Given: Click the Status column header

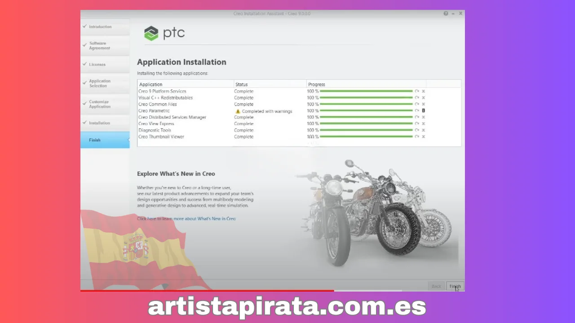Looking at the screenshot, I should (270, 84).
